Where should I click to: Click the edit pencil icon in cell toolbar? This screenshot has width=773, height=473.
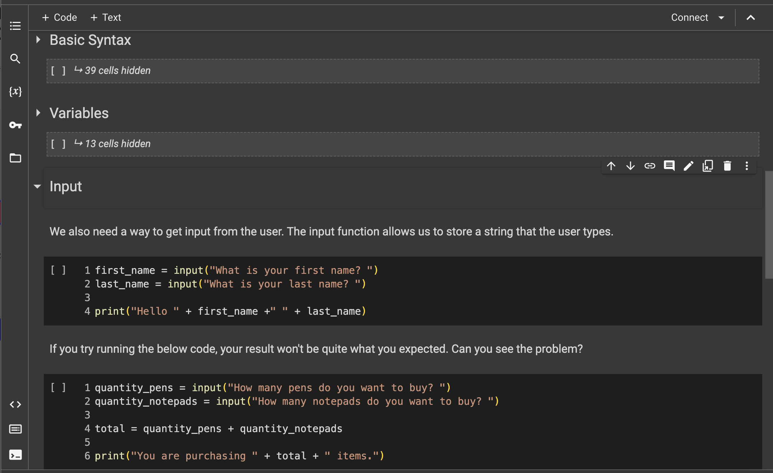pyautogui.click(x=688, y=166)
